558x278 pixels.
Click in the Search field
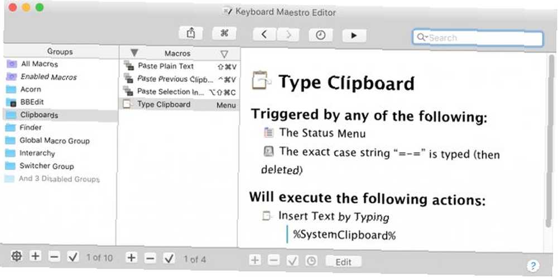[x=478, y=38]
